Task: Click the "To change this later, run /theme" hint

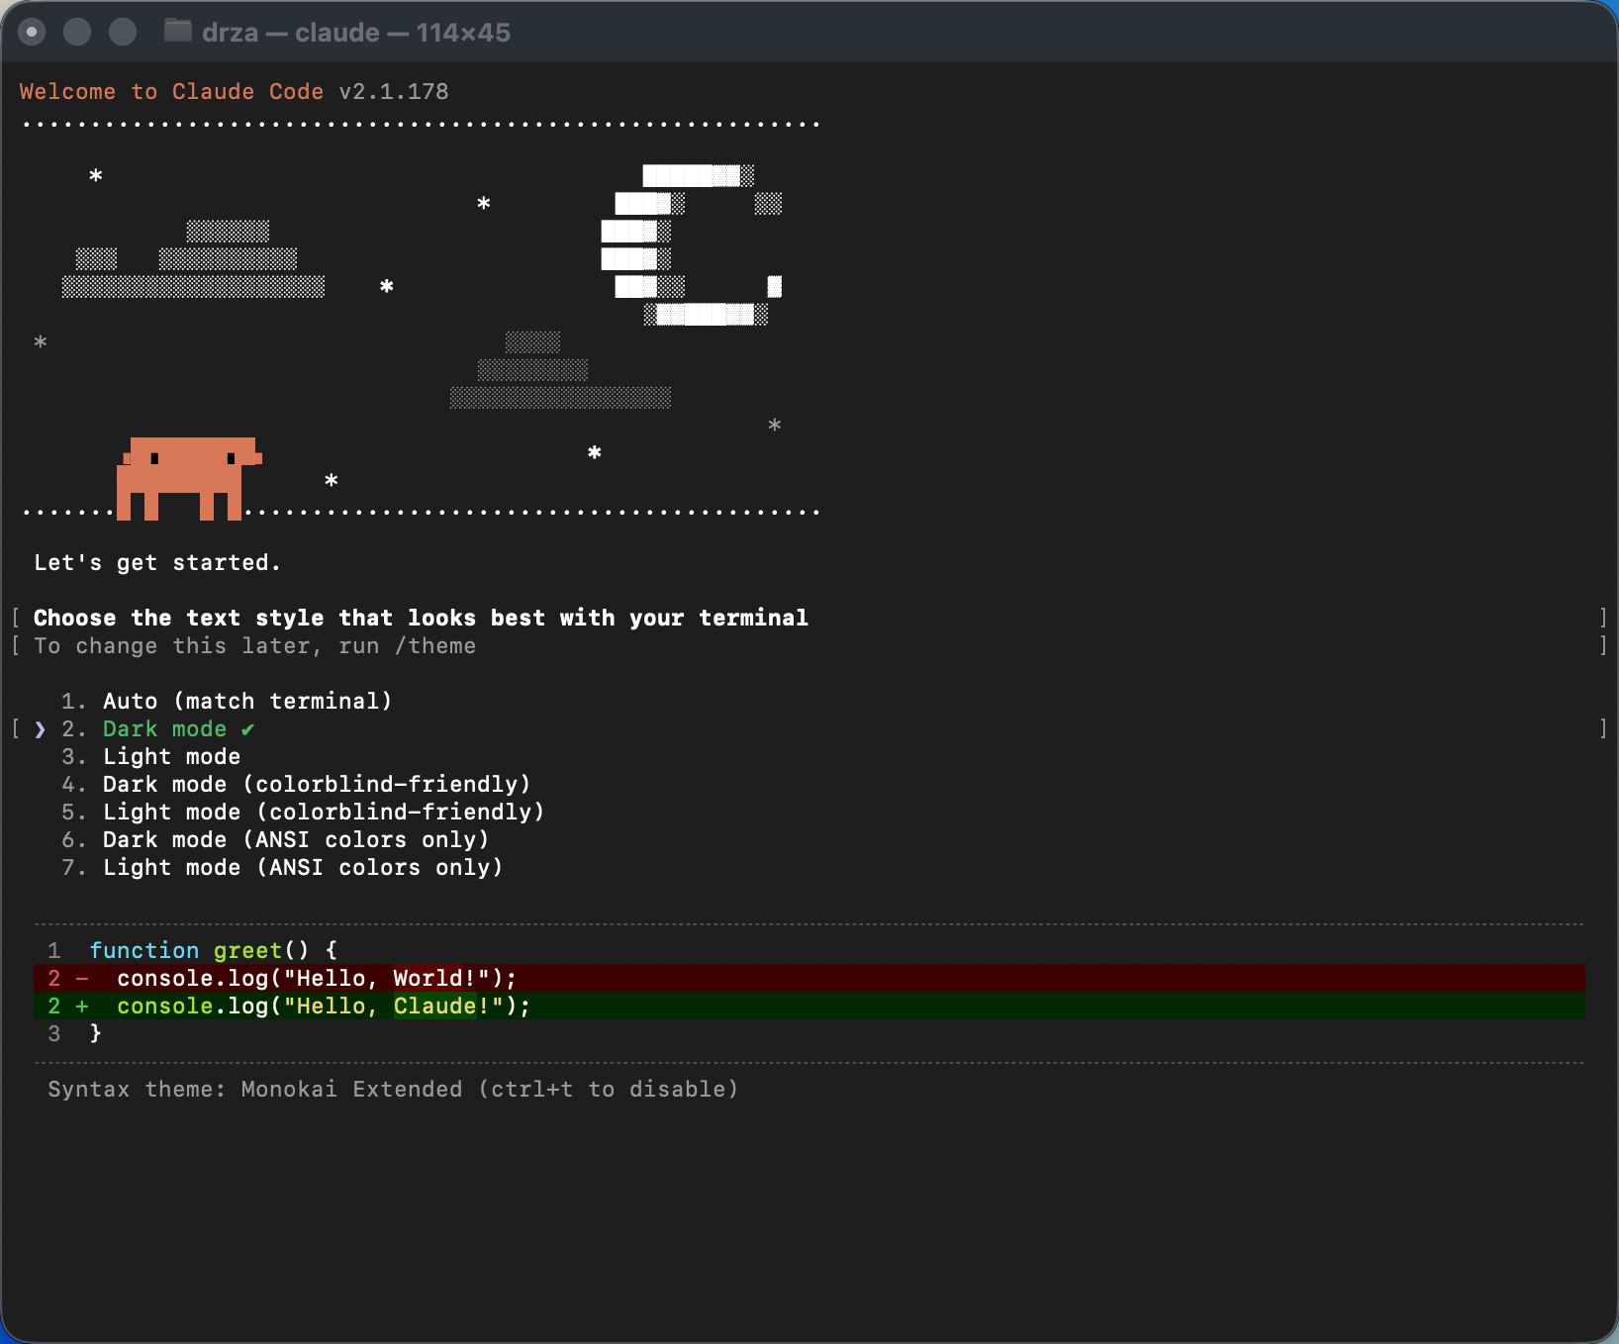Action: point(254,646)
